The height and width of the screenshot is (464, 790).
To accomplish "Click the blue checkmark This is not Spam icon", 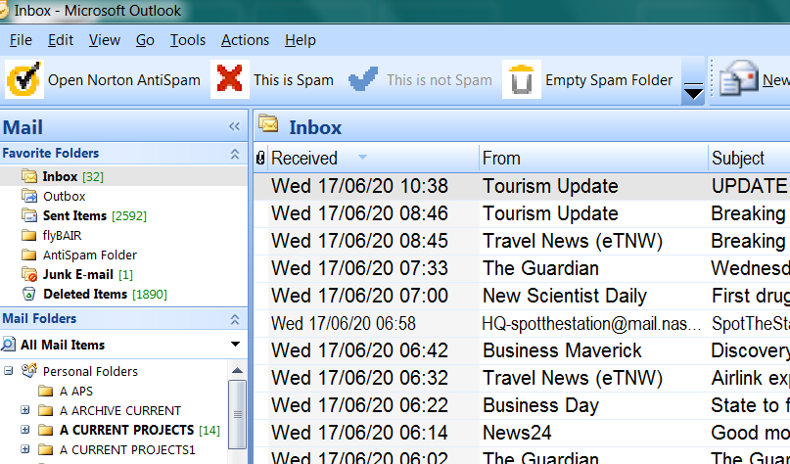I will pyautogui.click(x=363, y=79).
